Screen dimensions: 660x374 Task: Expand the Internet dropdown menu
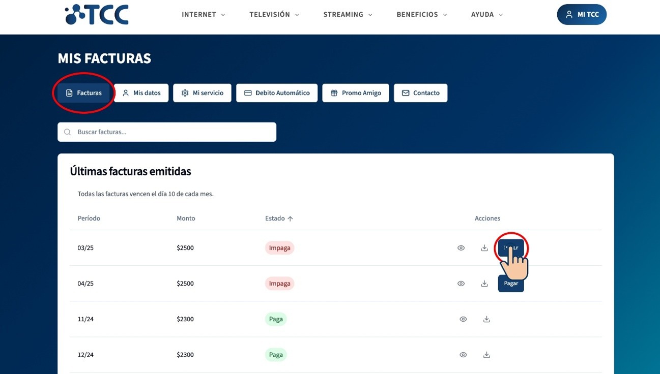[x=203, y=15]
